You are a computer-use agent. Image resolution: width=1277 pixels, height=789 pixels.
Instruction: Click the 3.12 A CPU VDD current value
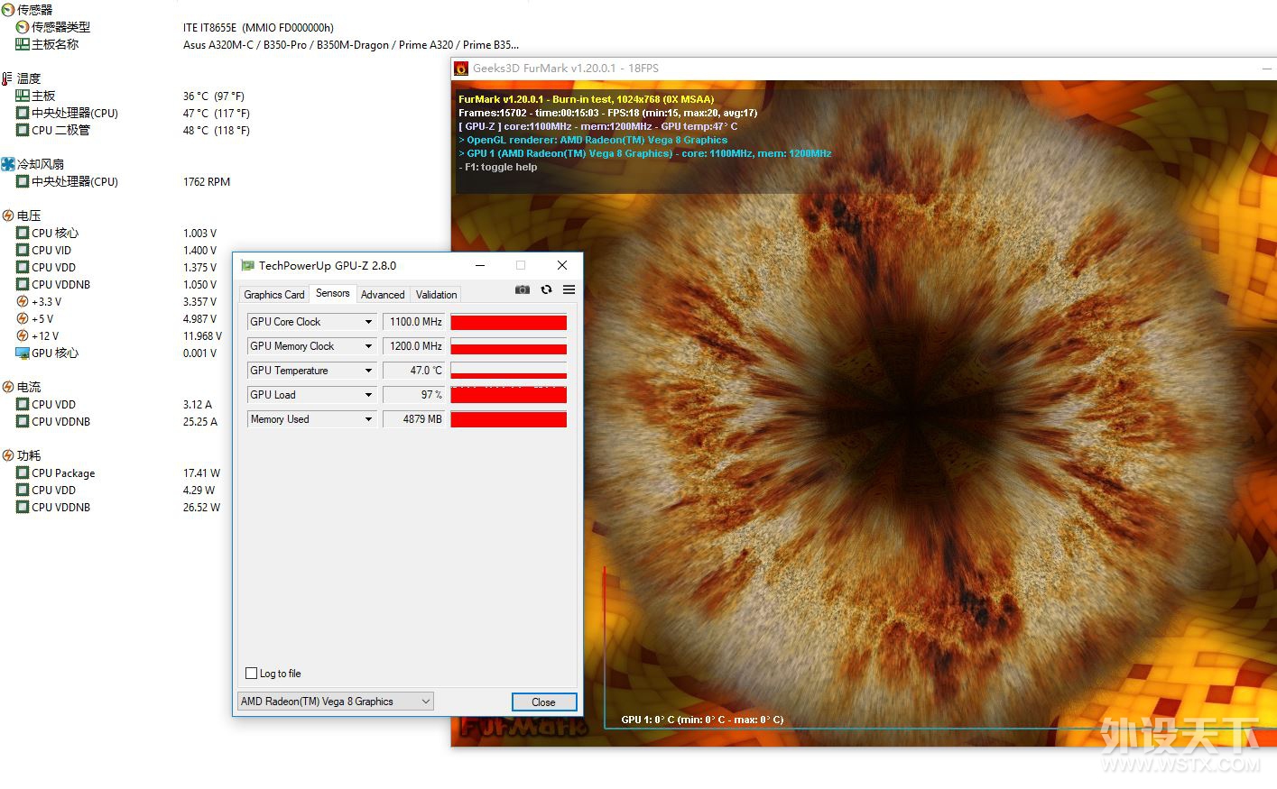point(198,405)
